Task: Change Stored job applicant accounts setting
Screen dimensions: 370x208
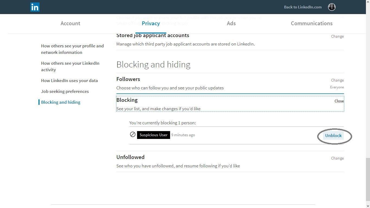Action: (x=337, y=36)
